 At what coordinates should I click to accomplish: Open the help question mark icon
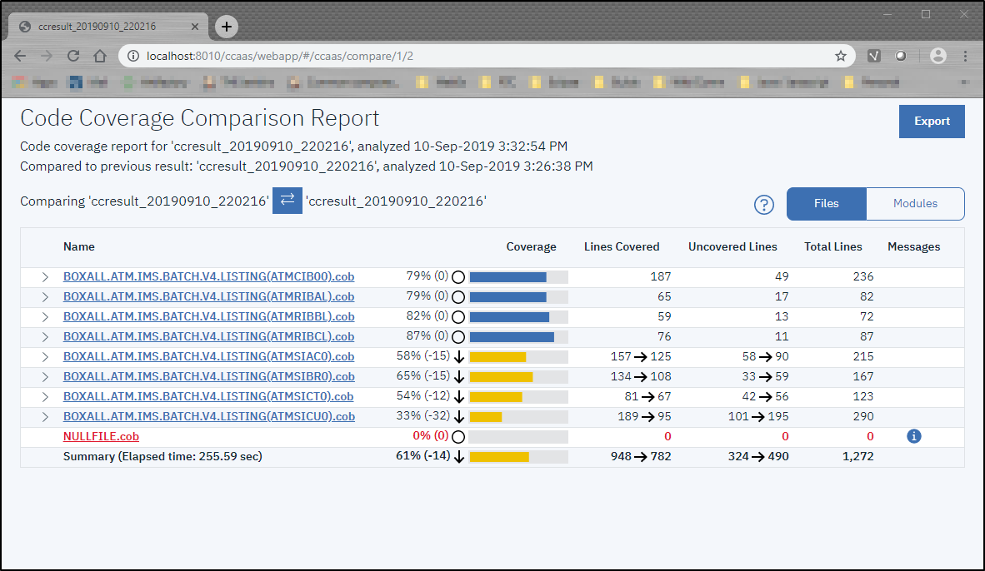click(763, 204)
